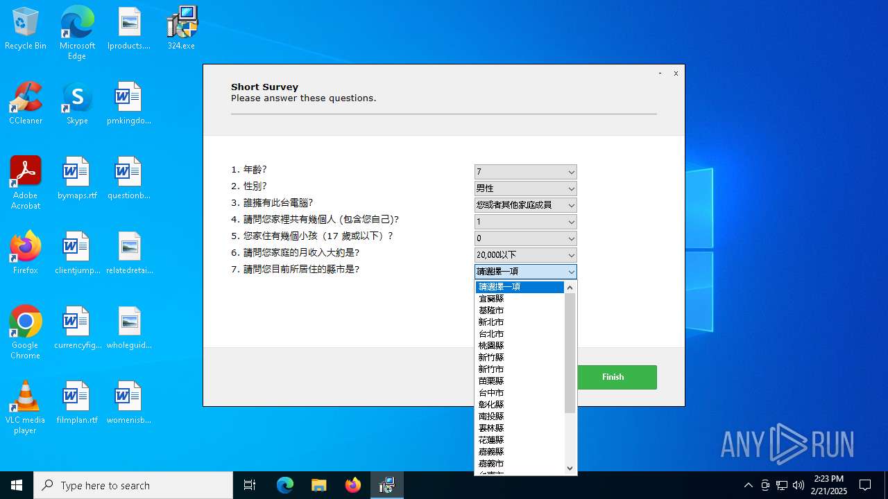Select the relatedretai image file icon

coord(129,254)
